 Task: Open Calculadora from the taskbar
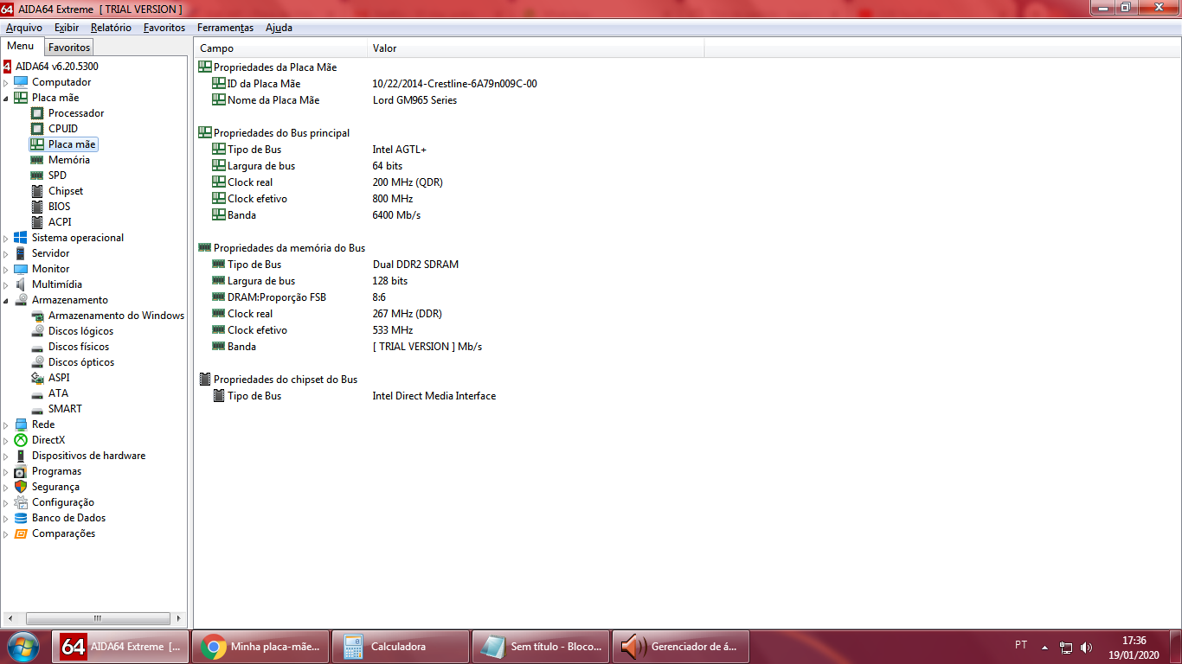pyautogui.click(x=400, y=647)
